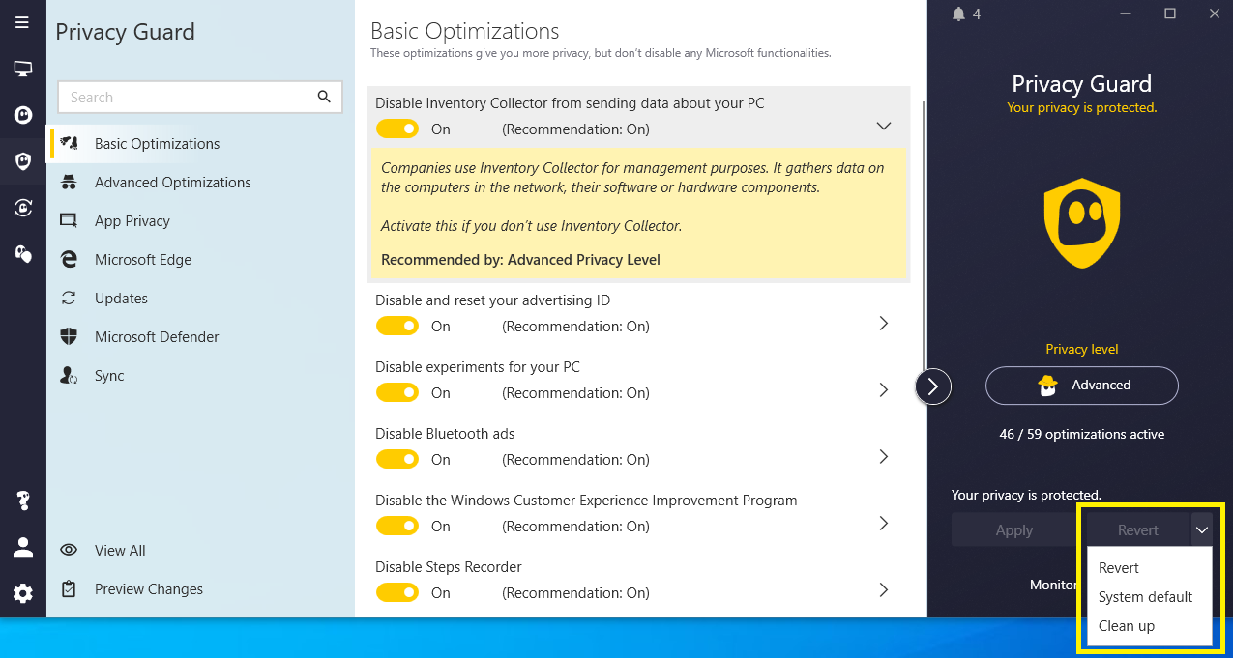Expand the Bluetooth ads row chevron
1233x658 pixels.
883,456
